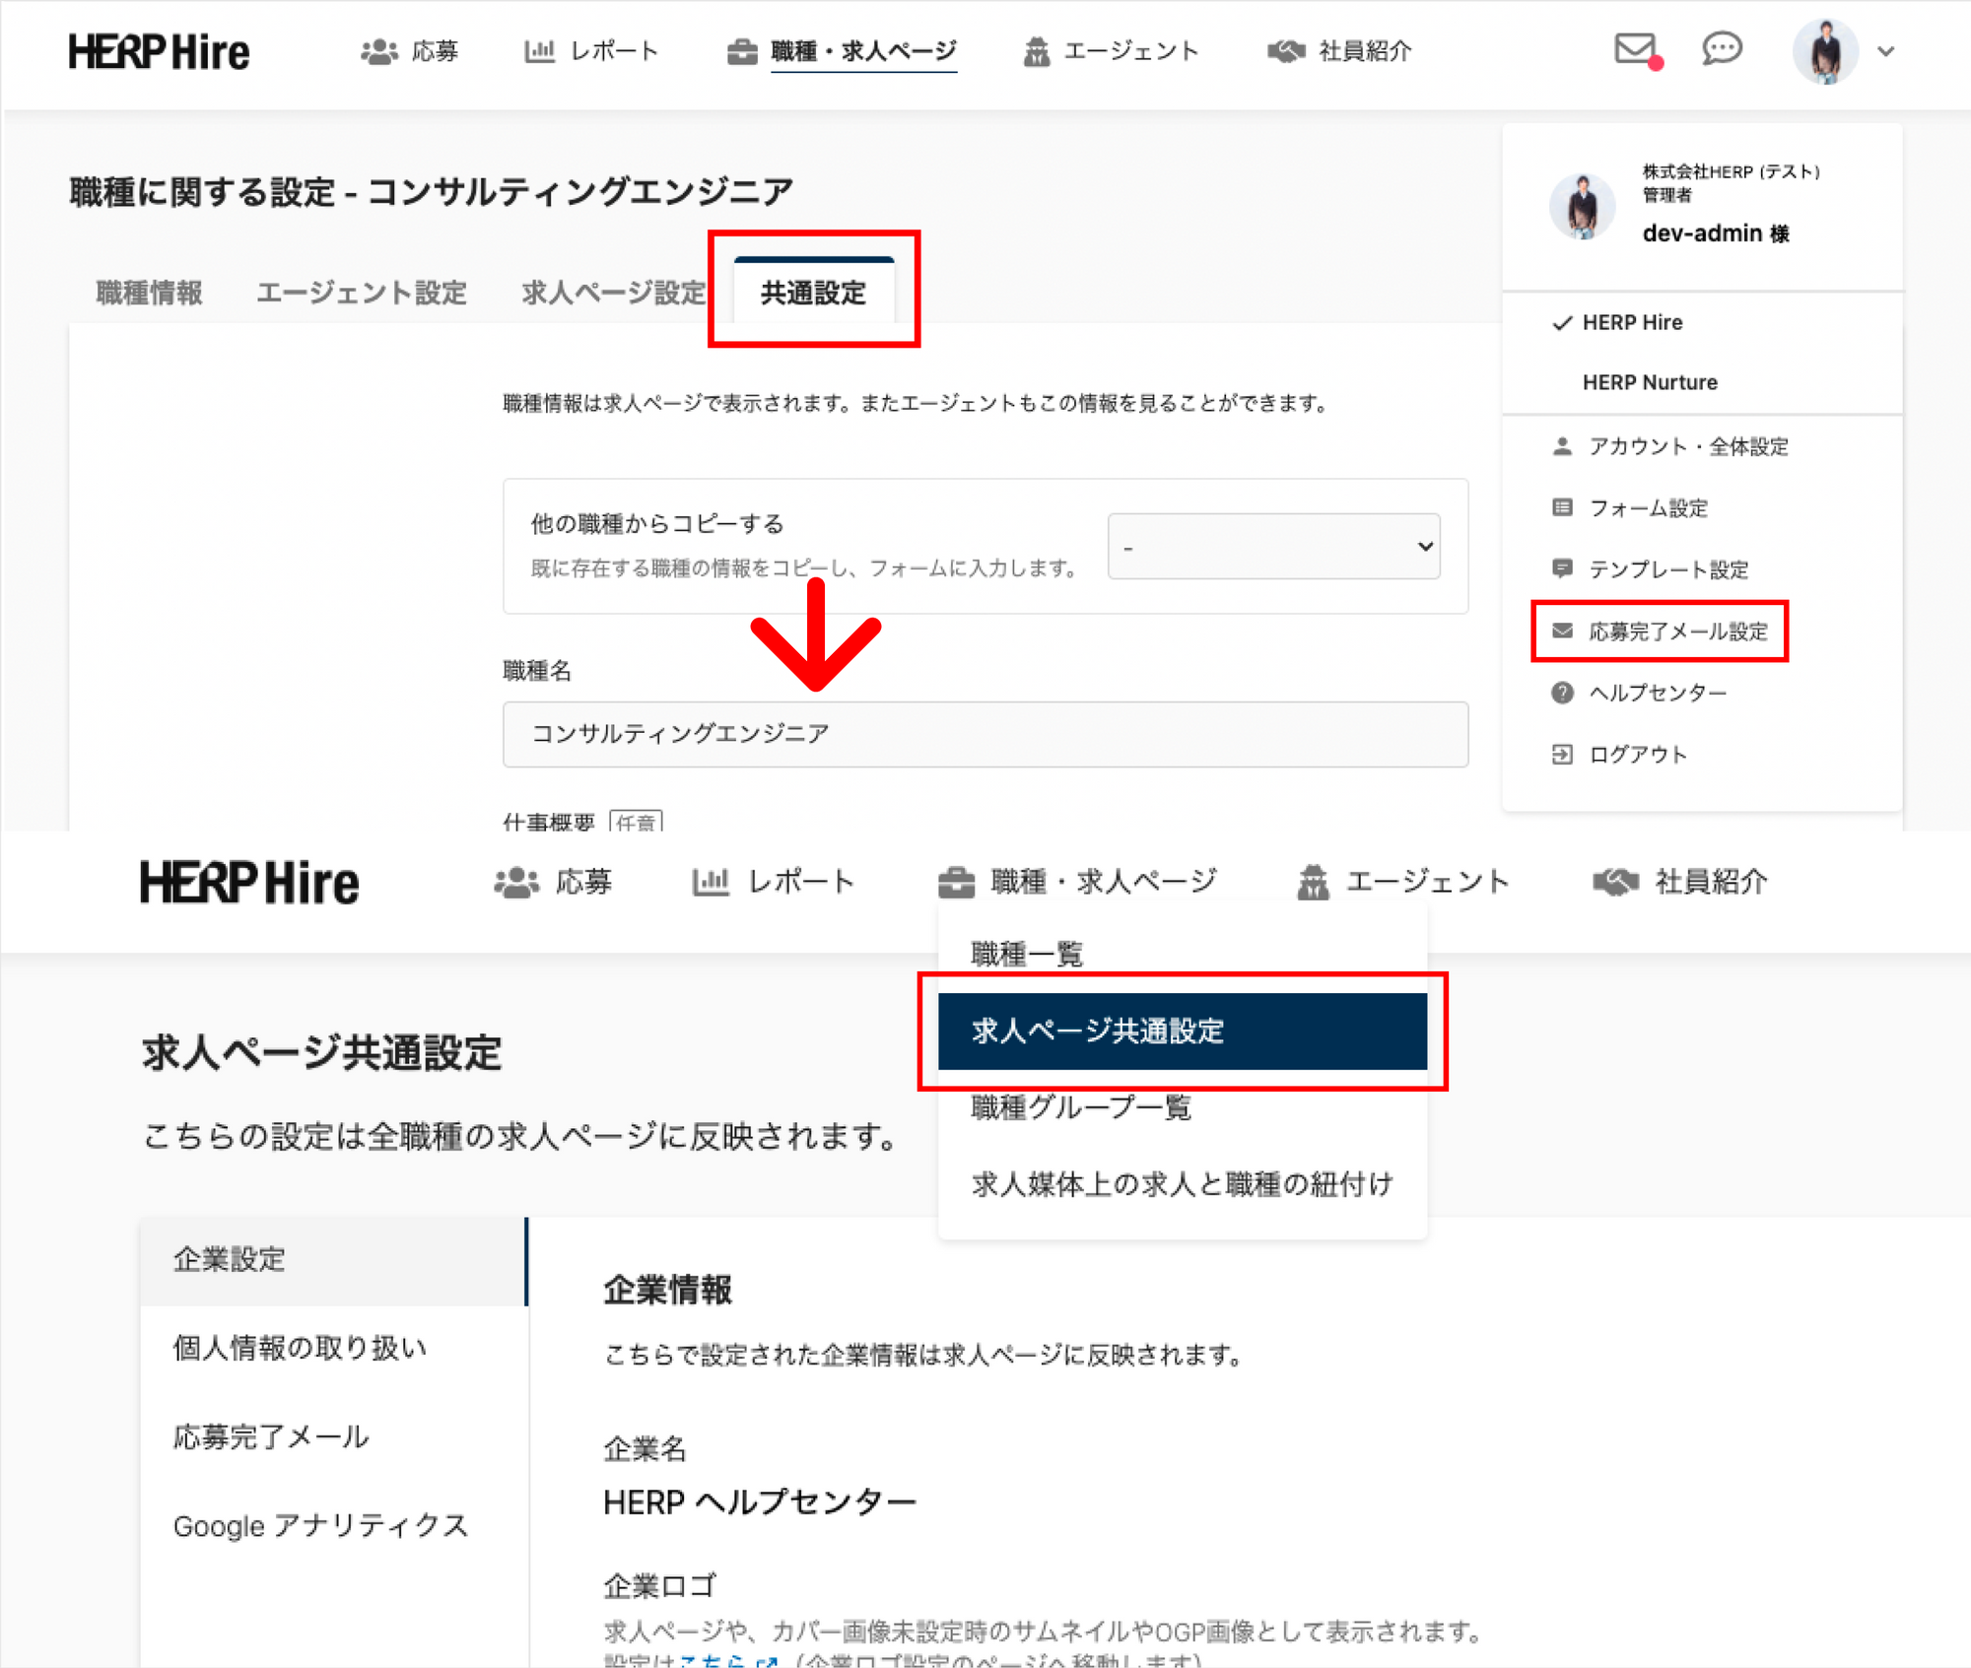
Task: Click the mail envelope notification icon
Action: [1637, 49]
